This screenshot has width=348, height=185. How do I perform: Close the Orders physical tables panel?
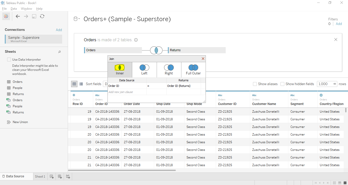336,39
